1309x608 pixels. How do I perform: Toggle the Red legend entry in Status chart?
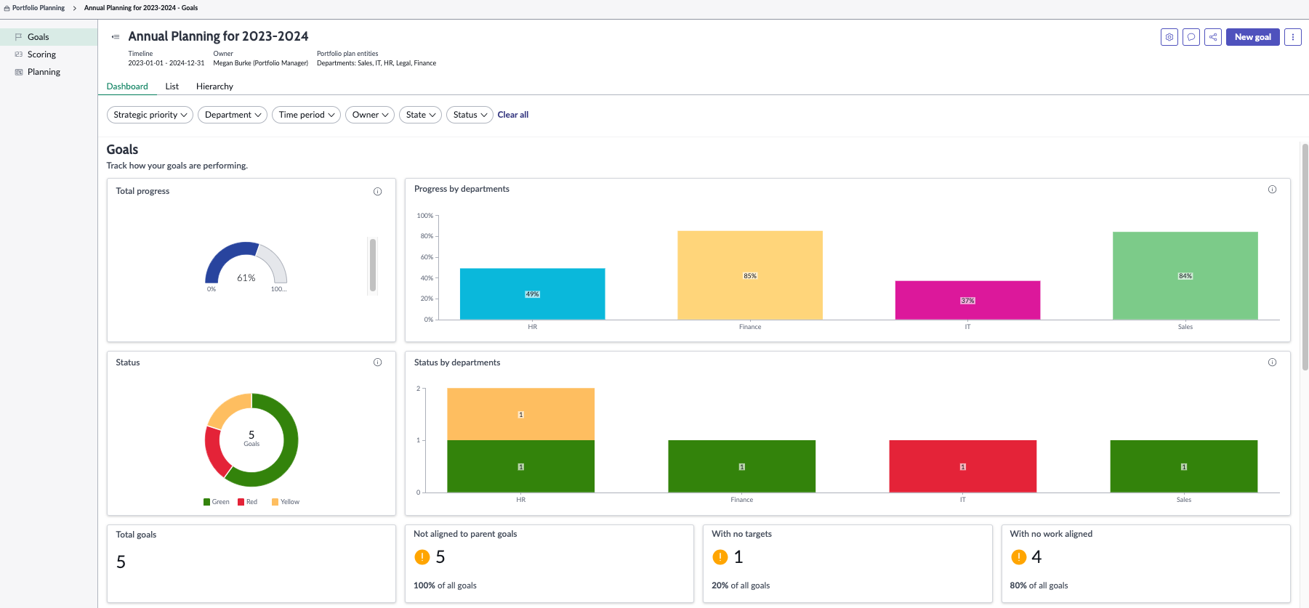(x=248, y=502)
